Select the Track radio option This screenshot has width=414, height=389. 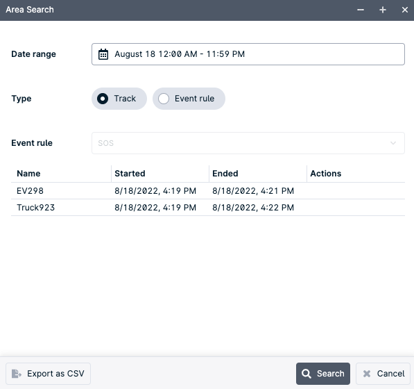[119, 99]
